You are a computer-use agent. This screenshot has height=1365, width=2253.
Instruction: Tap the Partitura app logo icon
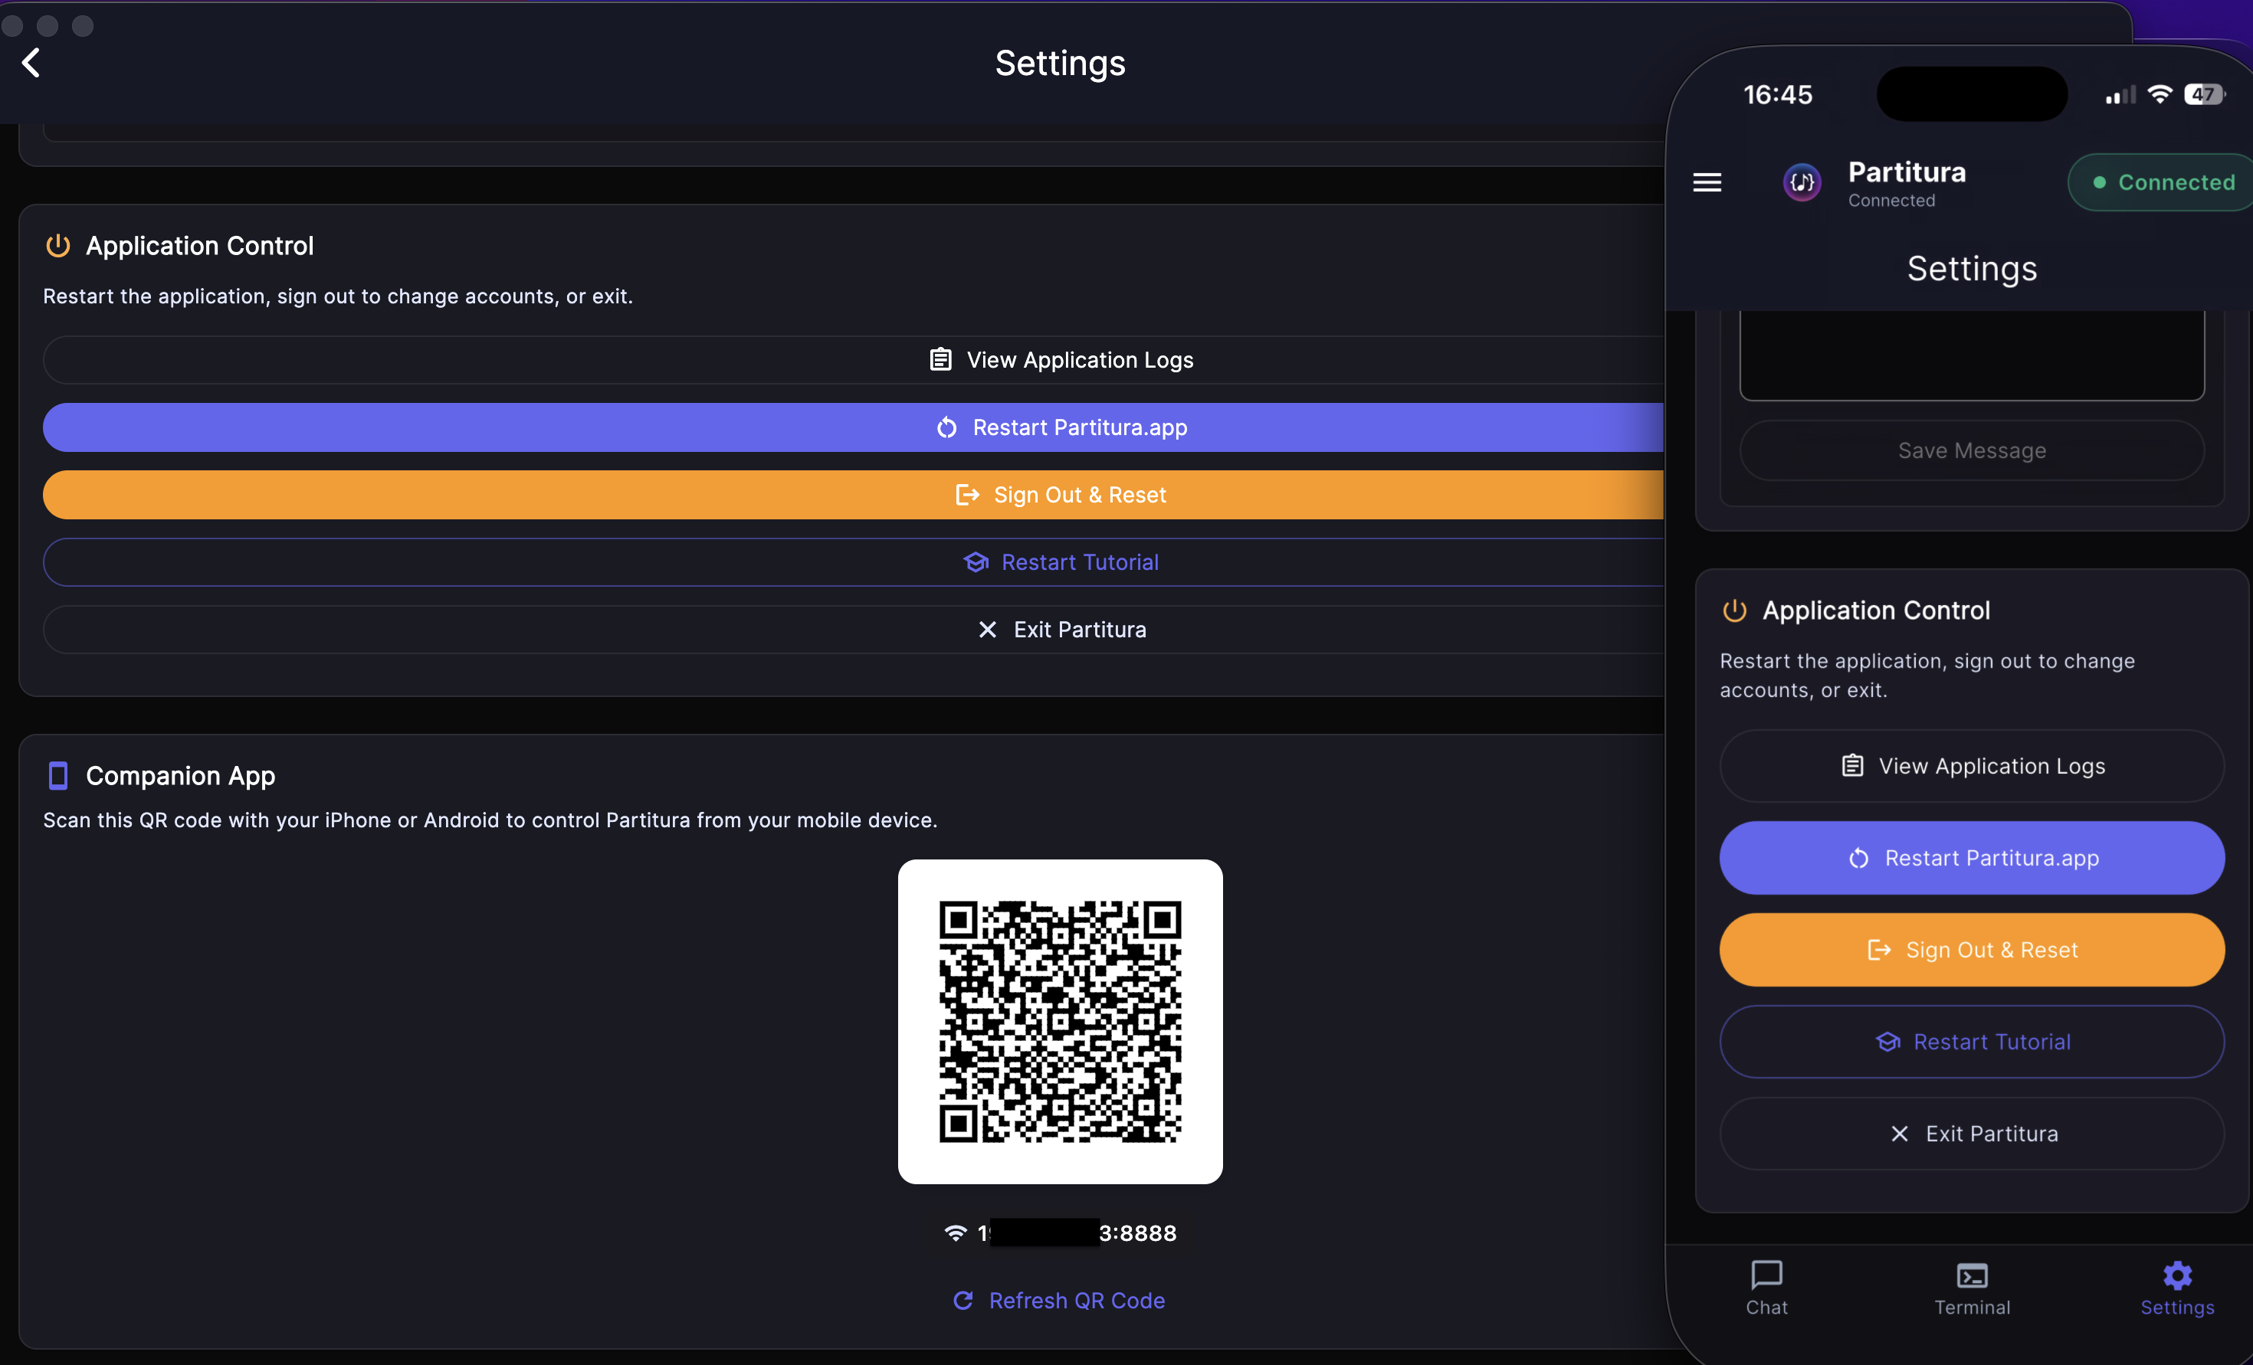click(x=1802, y=183)
